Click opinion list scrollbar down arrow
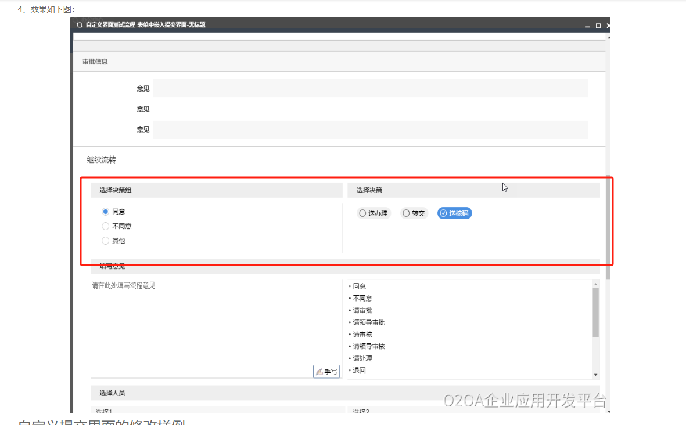 click(x=595, y=375)
